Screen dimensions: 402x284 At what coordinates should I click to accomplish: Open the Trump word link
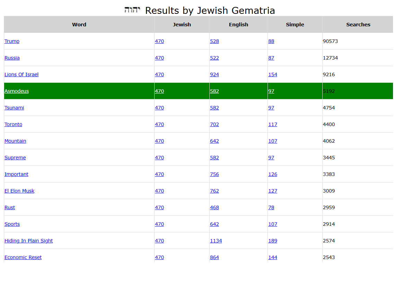tap(12, 41)
